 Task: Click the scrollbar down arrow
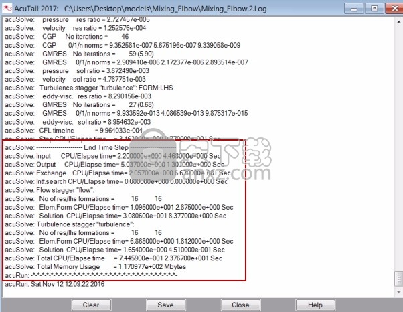coord(398,292)
